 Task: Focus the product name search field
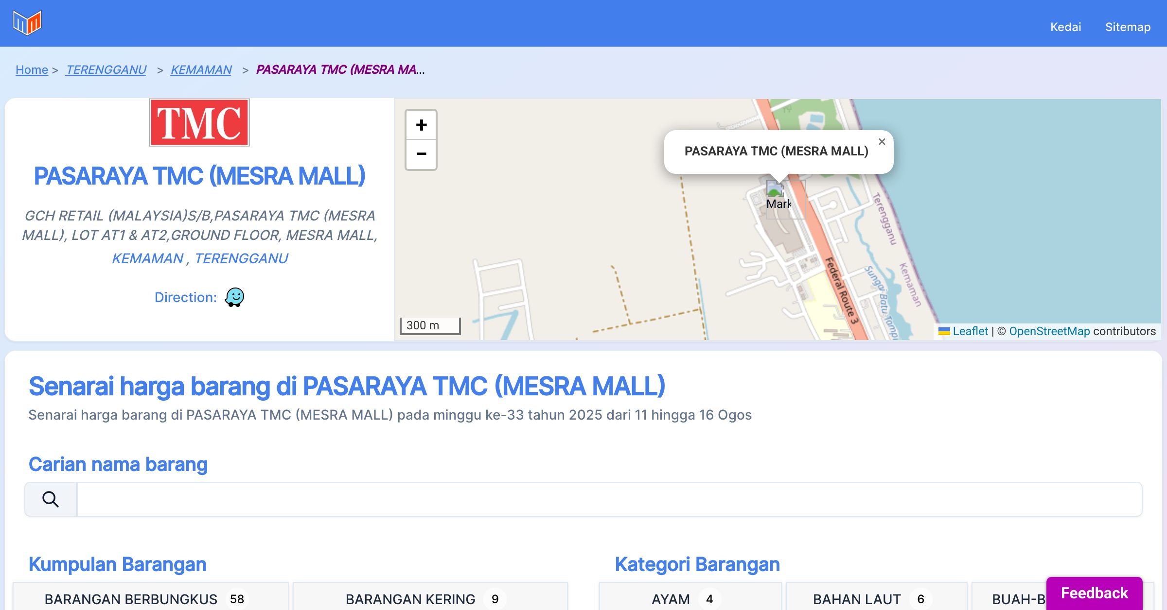tap(609, 499)
